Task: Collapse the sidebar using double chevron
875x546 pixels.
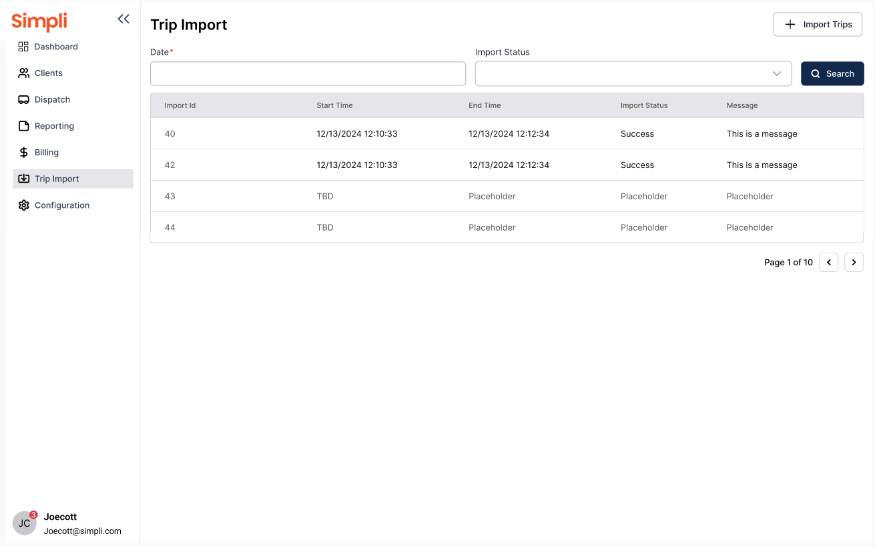Action: (123, 19)
